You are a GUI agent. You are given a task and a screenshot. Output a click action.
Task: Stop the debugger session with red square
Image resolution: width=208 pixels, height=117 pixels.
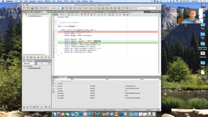(x=91, y=8)
